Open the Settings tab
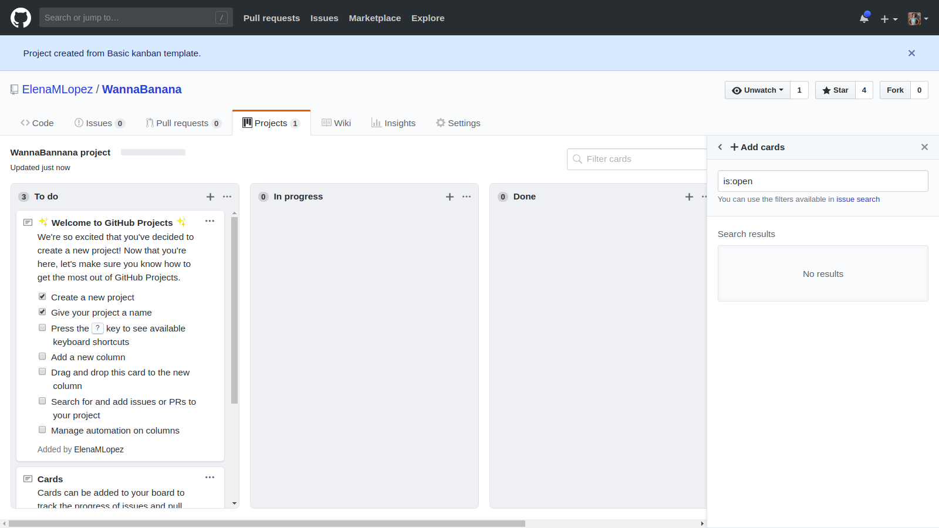Image resolution: width=939 pixels, height=528 pixels. (x=458, y=123)
